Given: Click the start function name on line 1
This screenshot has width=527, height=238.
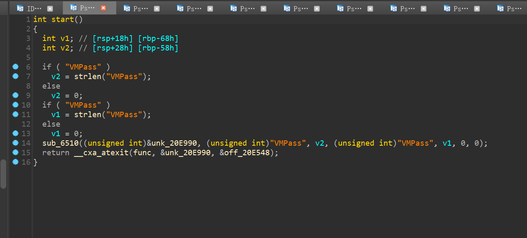Looking at the screenshot, I should 60,19.
